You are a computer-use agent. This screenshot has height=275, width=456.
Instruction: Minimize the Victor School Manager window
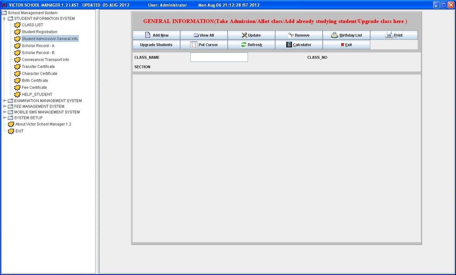click(436, 5)
